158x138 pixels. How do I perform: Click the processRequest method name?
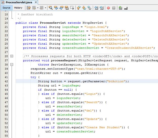[64, 60]
